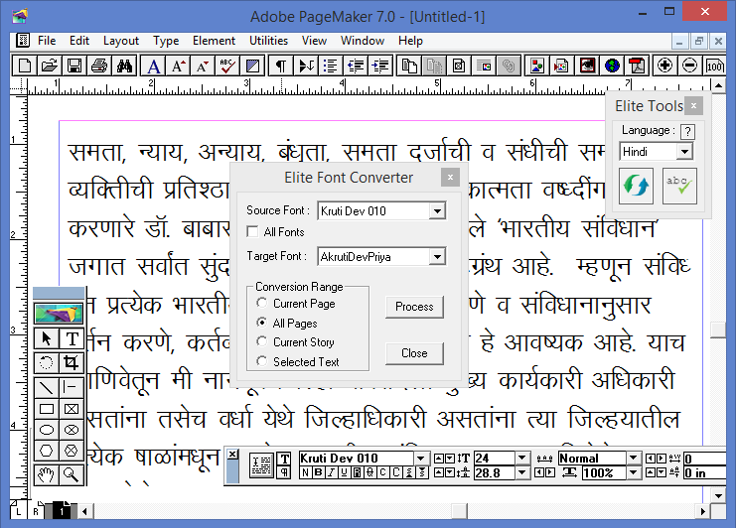Enable the All Fonts checkbox
Image resolution: width=736 pixels, height=528 pixels.
pyautogui.click(x=252, y=231)
